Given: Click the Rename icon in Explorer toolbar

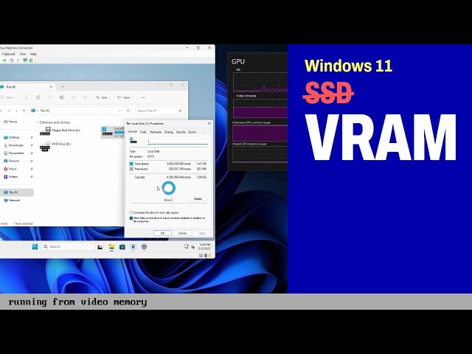Looking at the screenshot, I should pos(62,97).
